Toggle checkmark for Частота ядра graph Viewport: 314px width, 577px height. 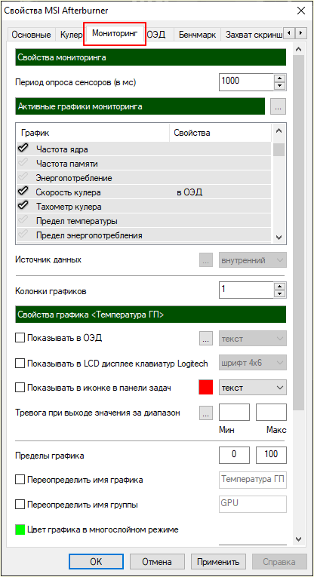(x=23, y=149)
